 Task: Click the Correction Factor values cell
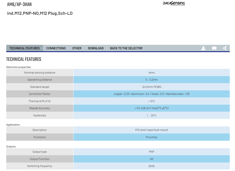click(152, 94)
